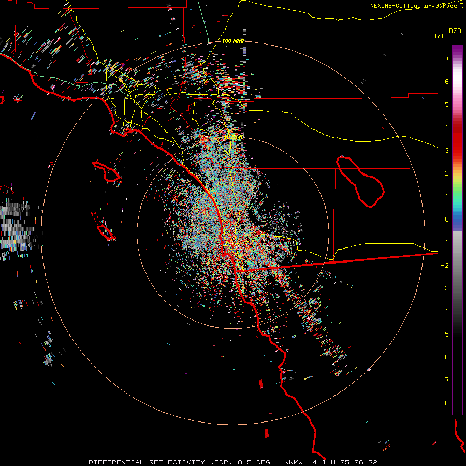
Task: Select the 5 label on the scale
Action: 447,104
